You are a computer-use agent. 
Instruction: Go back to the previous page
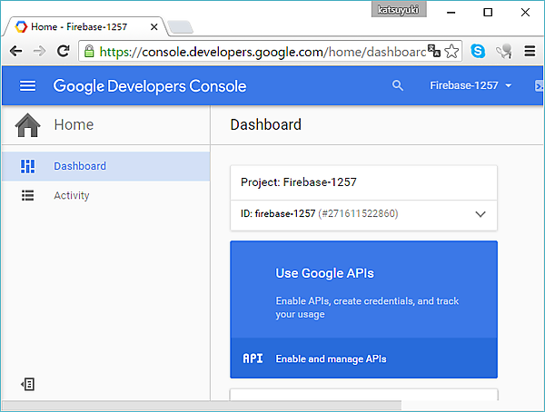[15, 52]
